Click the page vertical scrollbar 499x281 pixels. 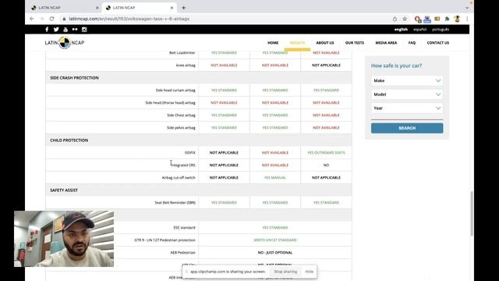point(472,213)
